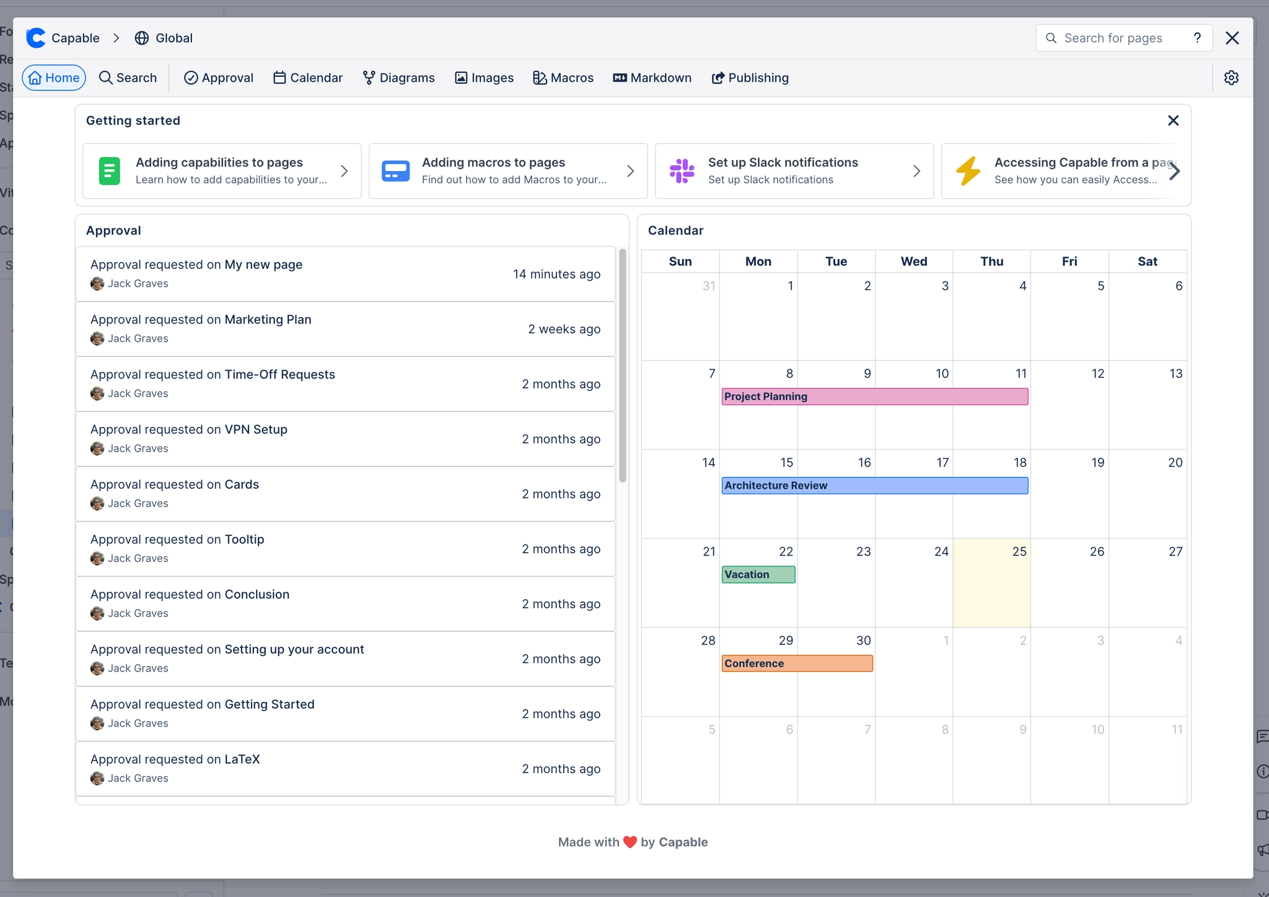Select the Macros navigation icon
The width and height of the screenshot is (1269, 897).
click(539, 77)
